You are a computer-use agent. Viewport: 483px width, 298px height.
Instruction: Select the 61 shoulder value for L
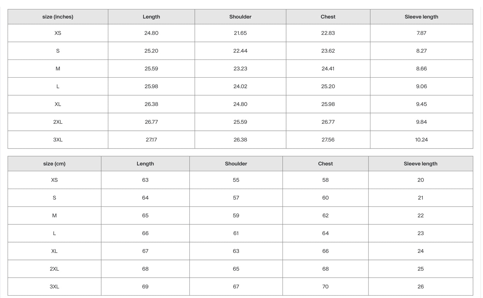pos(236,233)
